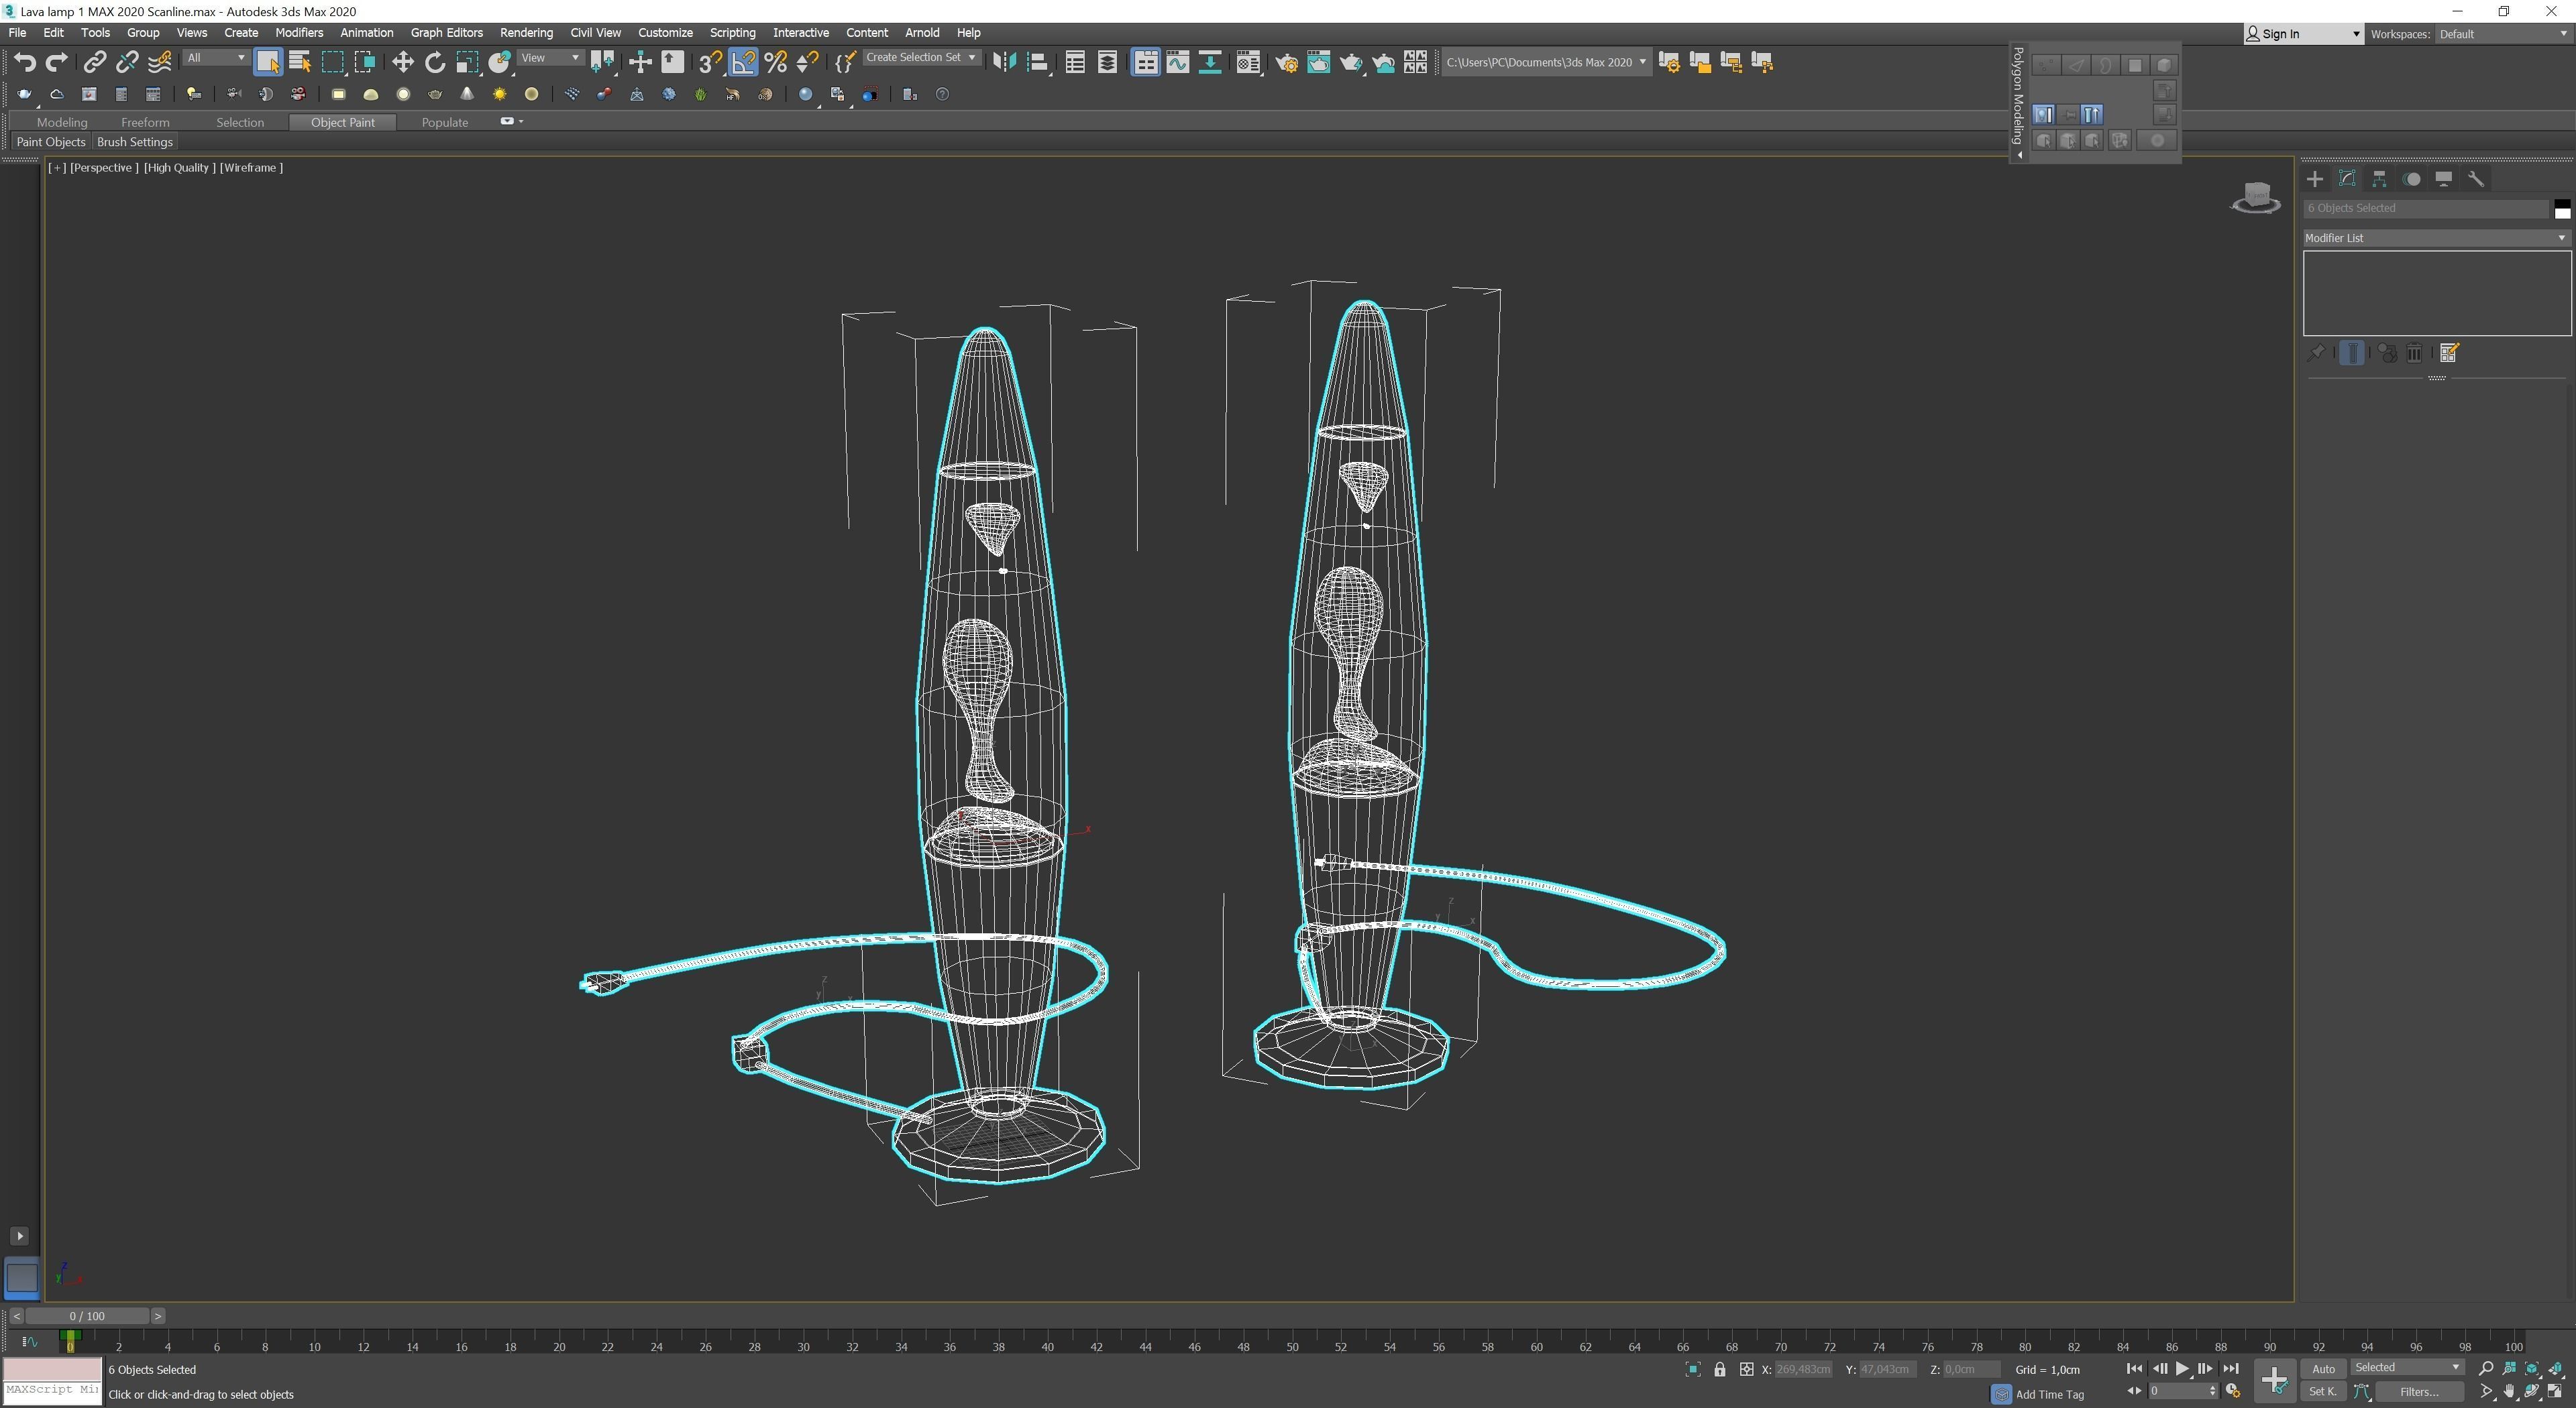Click the Select and Place tool
Image resolution: width=2576 pixels, height=1408 pixels.
click(x=500, y=63)
